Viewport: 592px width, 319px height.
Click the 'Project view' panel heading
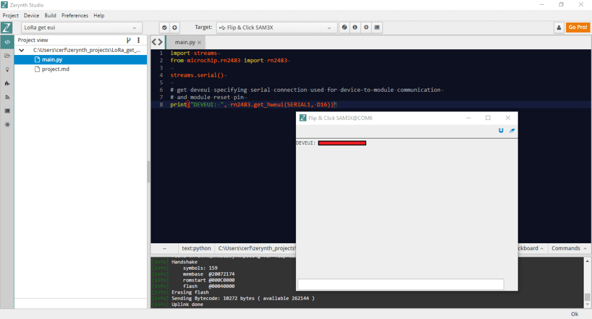[x=33, y=40]
